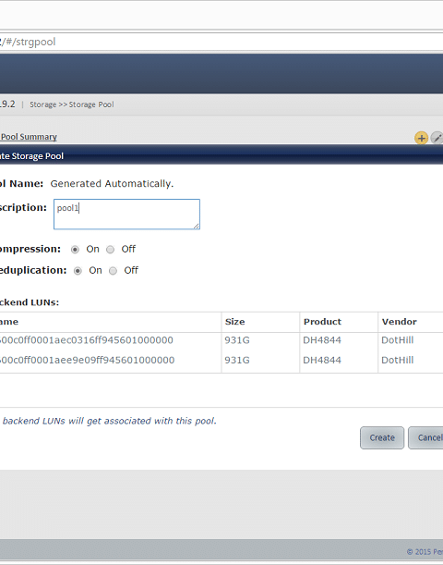Click the 931G size in first row
The width and height of the screenshot is (443, 565).
pyautogui.click(x=237, y=340)
